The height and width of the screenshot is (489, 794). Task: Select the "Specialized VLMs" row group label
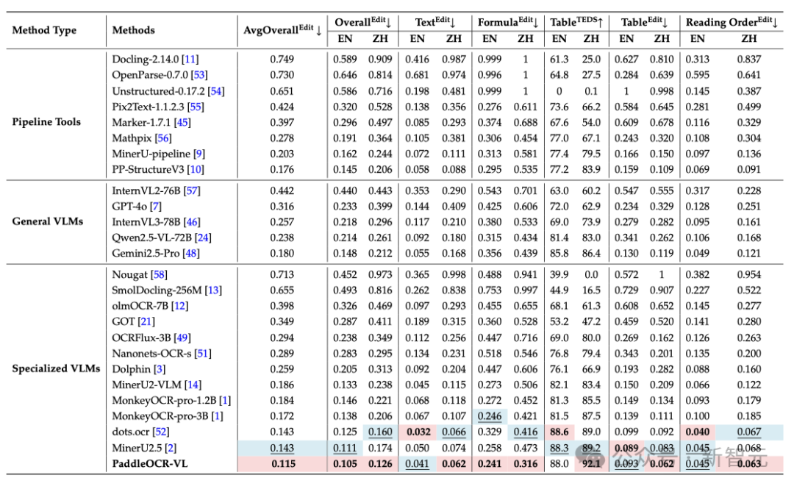click(x=56, y=368)
